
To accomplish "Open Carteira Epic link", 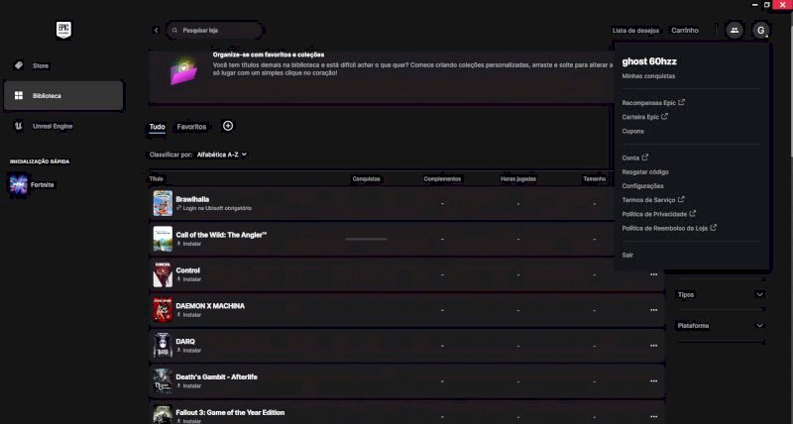I will click(645, 117).
